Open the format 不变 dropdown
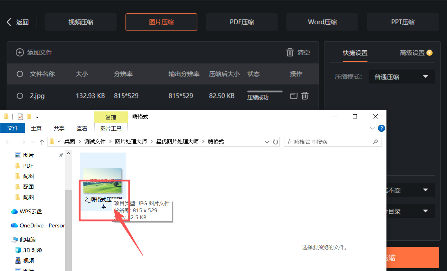The height and width of the screenshot is (271, 447). point(410,190)
